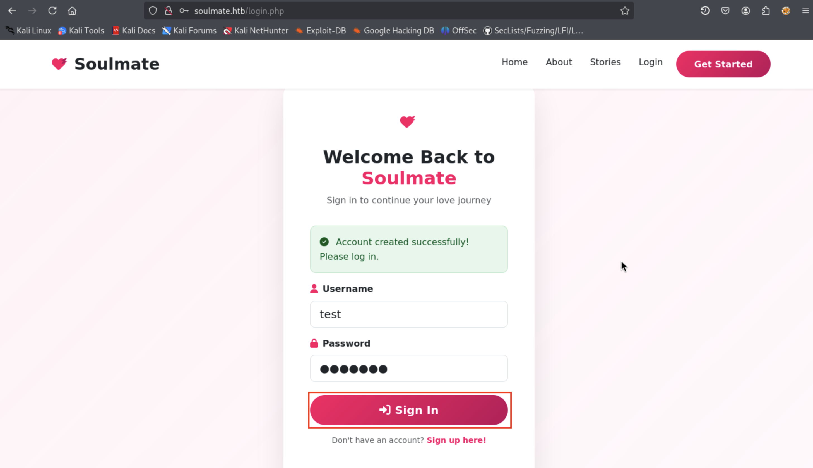
Task: Open the Firefox account profile icon
Action: (745, 11)
